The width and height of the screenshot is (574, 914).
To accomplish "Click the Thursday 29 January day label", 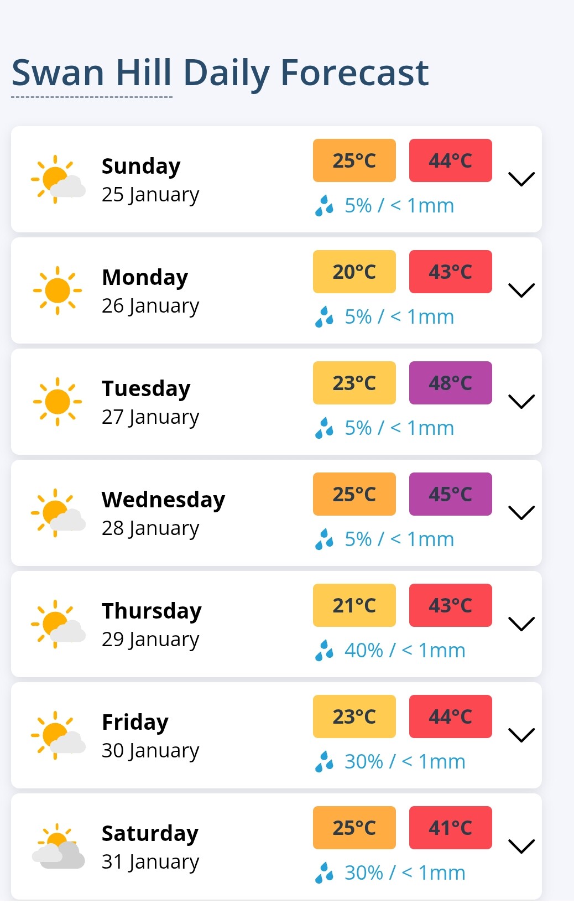I will 152,625.
